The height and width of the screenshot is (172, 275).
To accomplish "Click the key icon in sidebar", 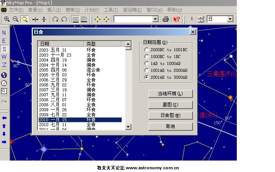I will pyautogui.click(x=4, y=101).
